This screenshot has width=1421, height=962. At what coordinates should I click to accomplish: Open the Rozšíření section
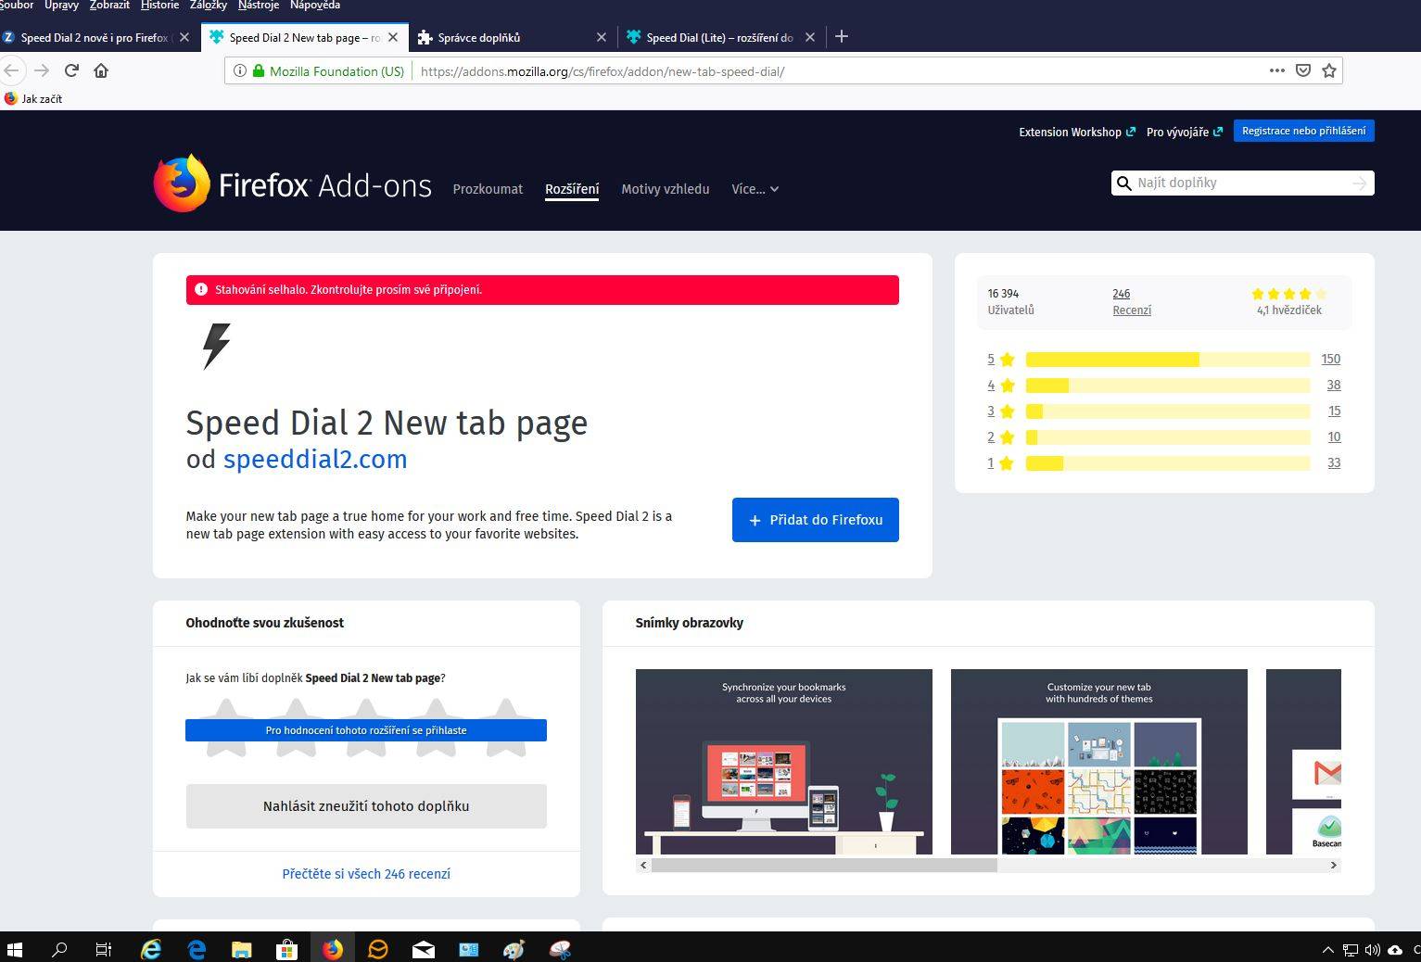click(572, 189)
